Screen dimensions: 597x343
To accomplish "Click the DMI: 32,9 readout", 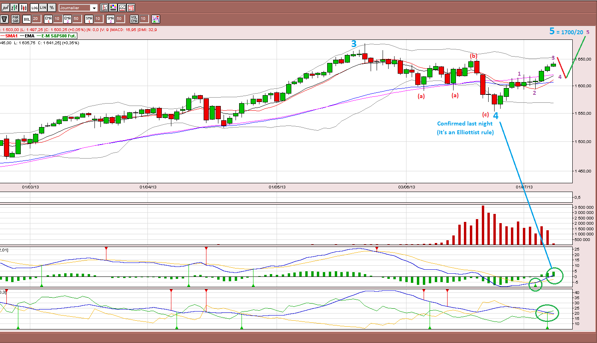I will pos(147,29).
